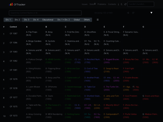
Task: Open problem D. Ghostfires
Action: coord(90,32)
